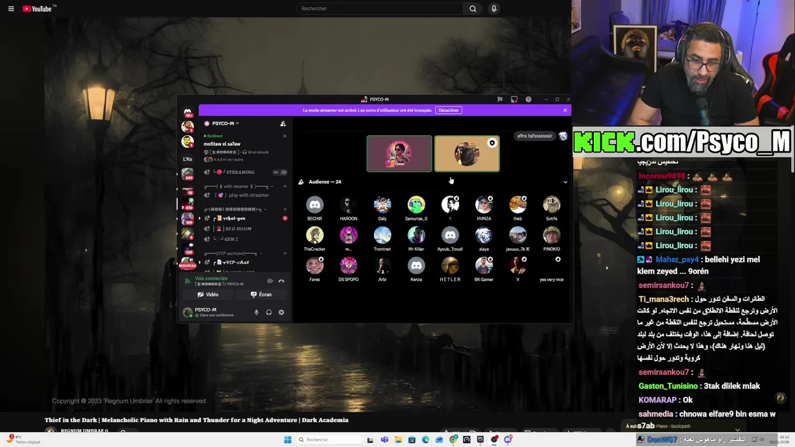
Task: Select the server icon with 349 badge
Action: point(188,173)
